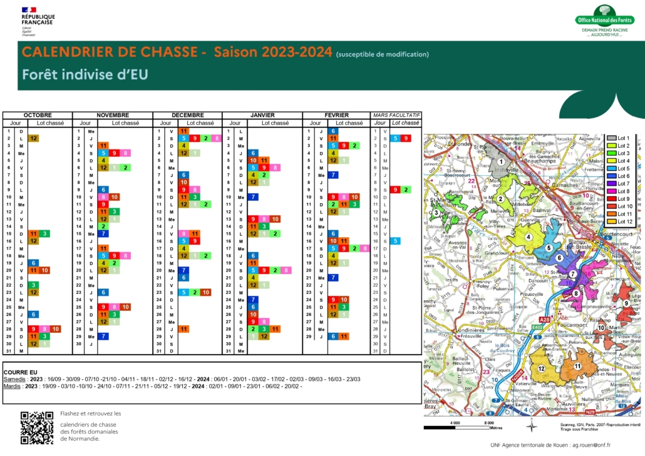Click the Lot 8 magenta legend swatch
645x456 pixels.
612,191
